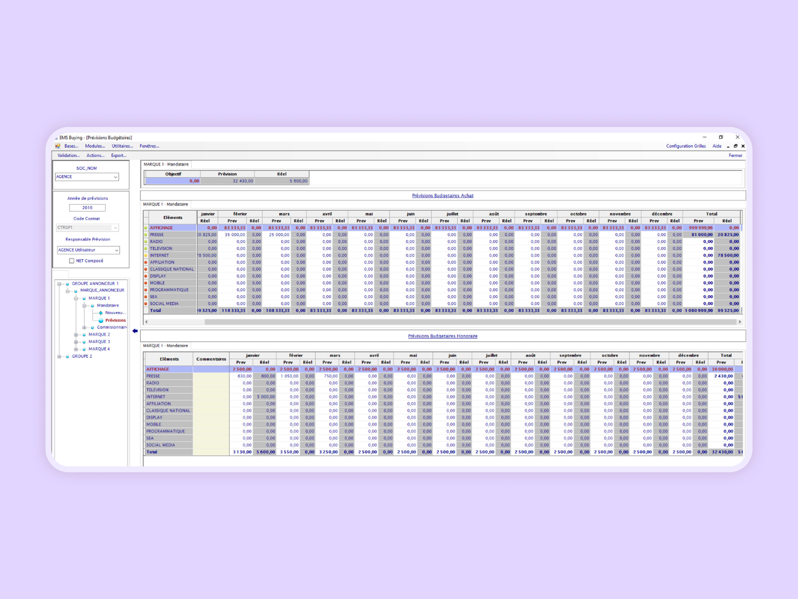Open the SOC_NOM AGENCE dropdown
This screenshot has height=599, width=798.
[x=115, y=177]
